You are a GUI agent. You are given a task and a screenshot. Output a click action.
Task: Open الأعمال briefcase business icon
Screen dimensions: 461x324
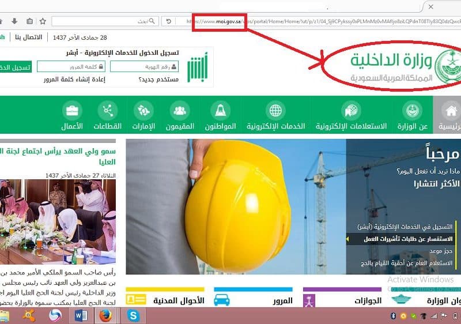(x=72, y=111)
